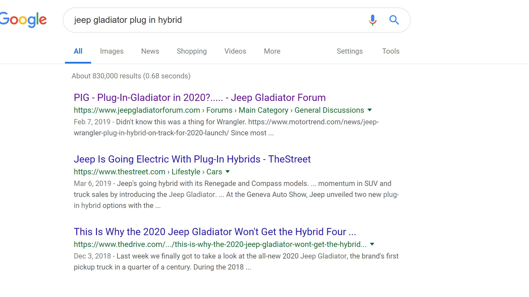Click the 'Dec 3, 2018' snippet date
Screen dimensions: 529x297
point(92,256)
